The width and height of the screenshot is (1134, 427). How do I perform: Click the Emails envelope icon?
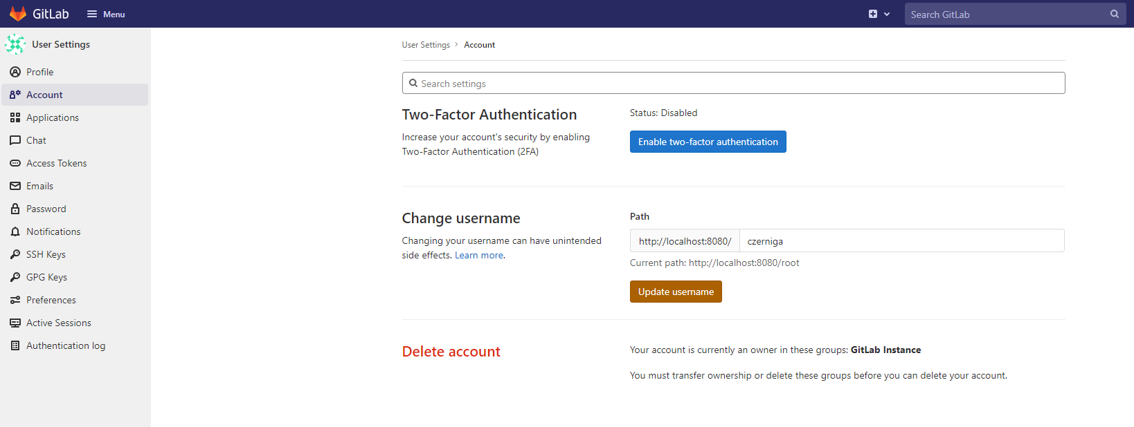click(x=15, y=186)
